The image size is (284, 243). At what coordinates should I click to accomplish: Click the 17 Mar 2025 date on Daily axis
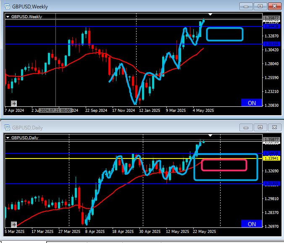pos(42,231)
